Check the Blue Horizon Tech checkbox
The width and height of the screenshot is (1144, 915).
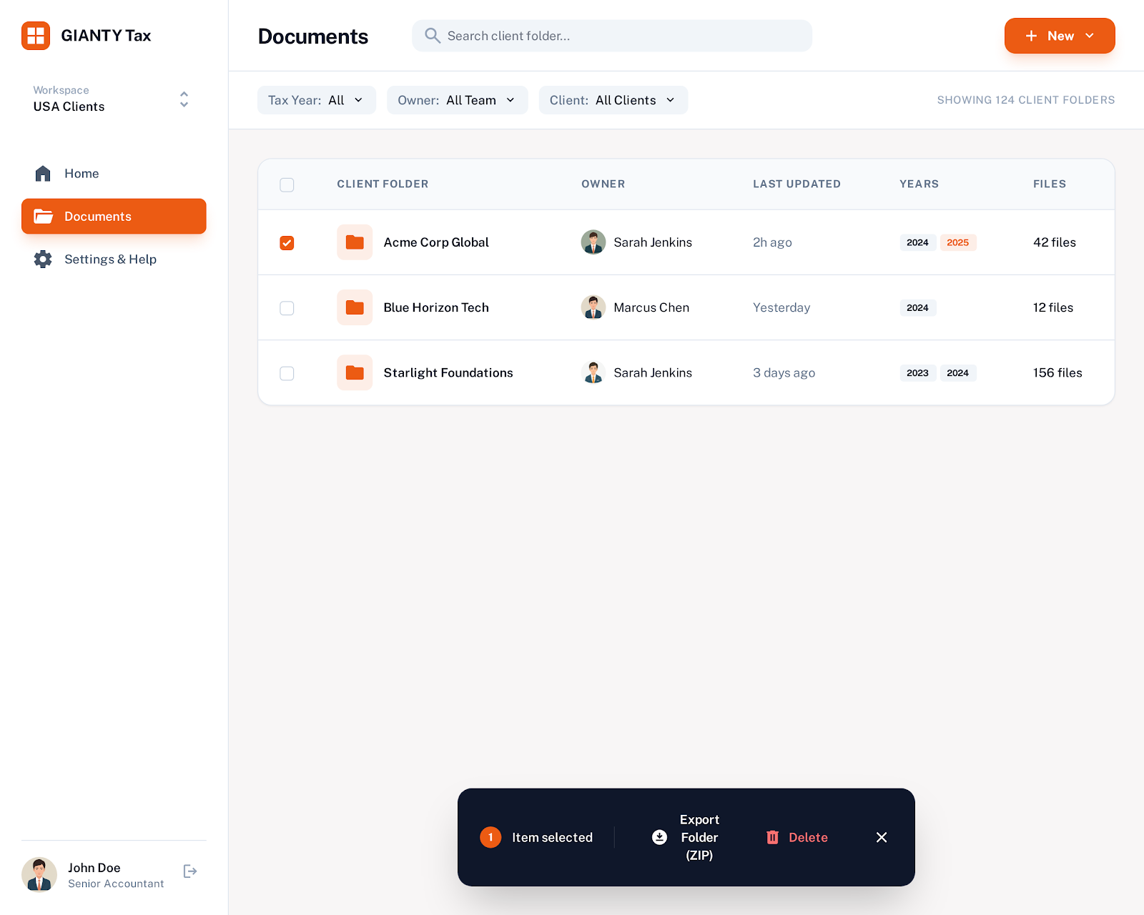click(x=287, y=308)
